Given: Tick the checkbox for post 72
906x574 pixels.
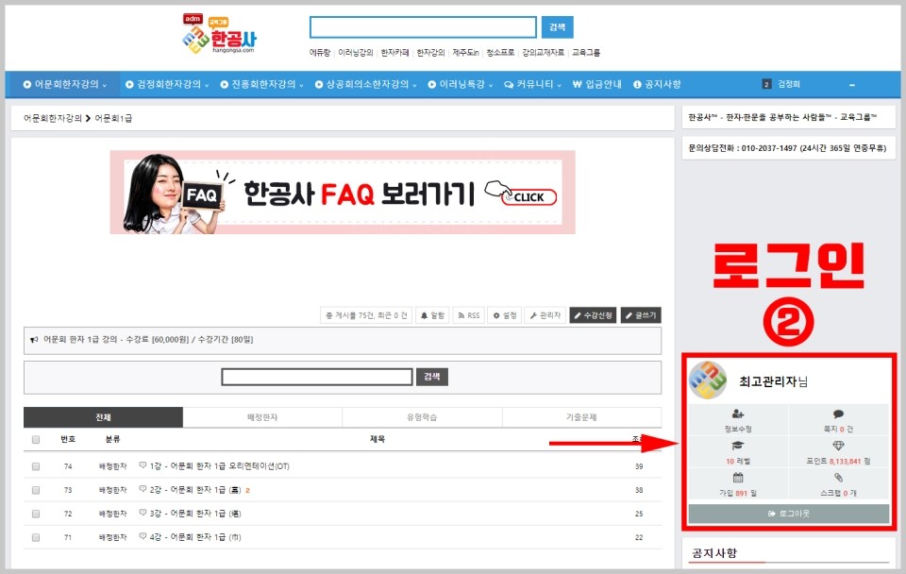Looking at the screenshot, I should tap(36, 514).
